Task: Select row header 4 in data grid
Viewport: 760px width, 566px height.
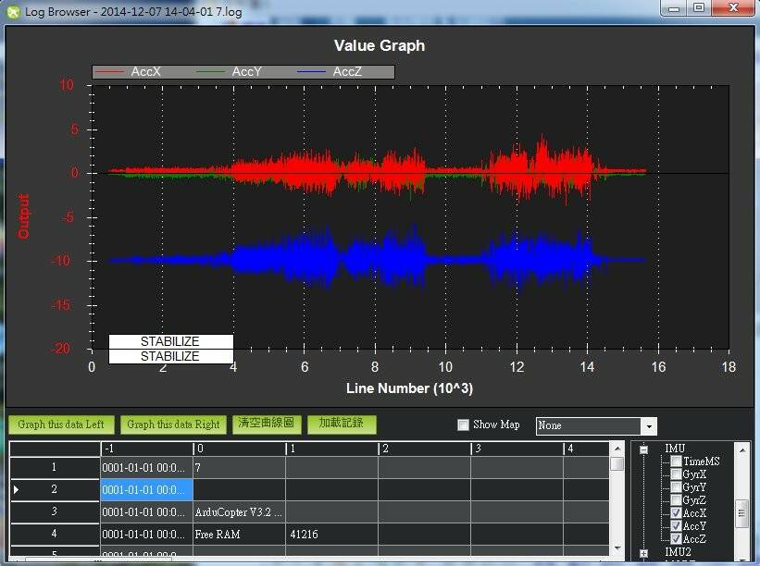Action: coord(55,534)
